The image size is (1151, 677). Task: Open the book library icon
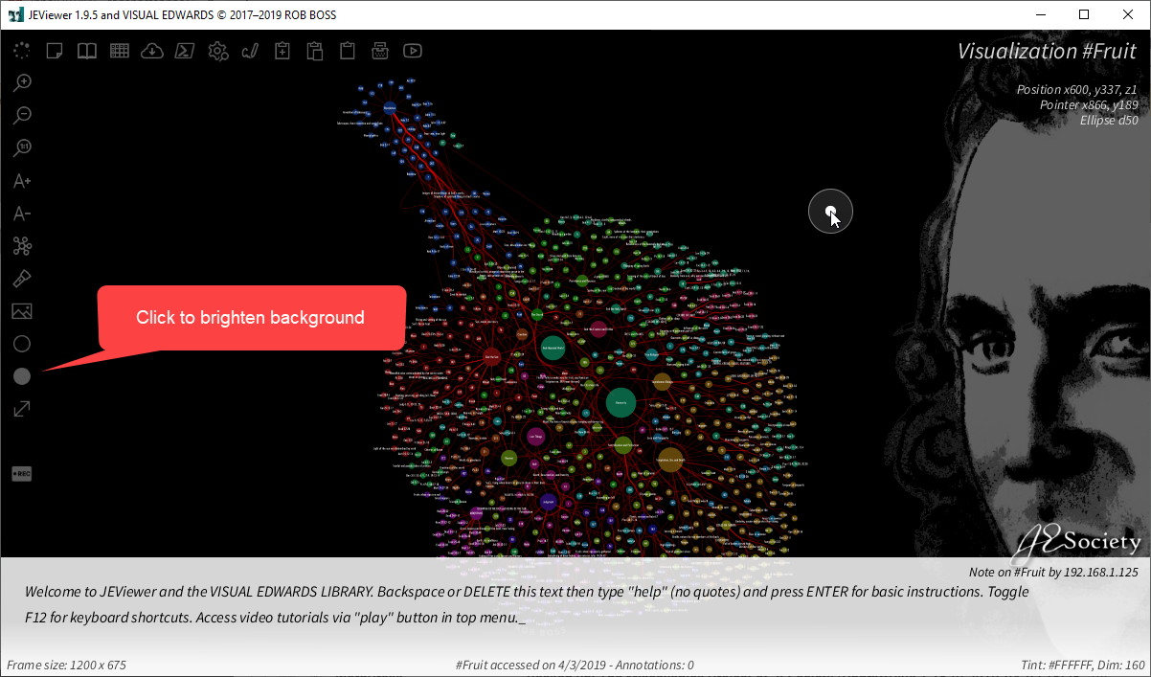click(x=87, y=51)
